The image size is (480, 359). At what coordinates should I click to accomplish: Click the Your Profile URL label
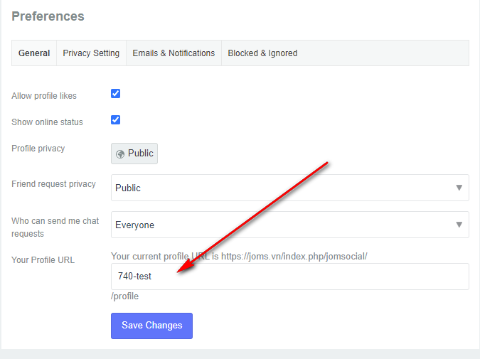point(43,260)
